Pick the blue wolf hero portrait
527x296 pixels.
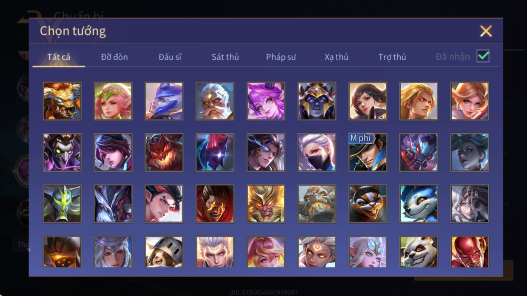(x=419, y=203)
